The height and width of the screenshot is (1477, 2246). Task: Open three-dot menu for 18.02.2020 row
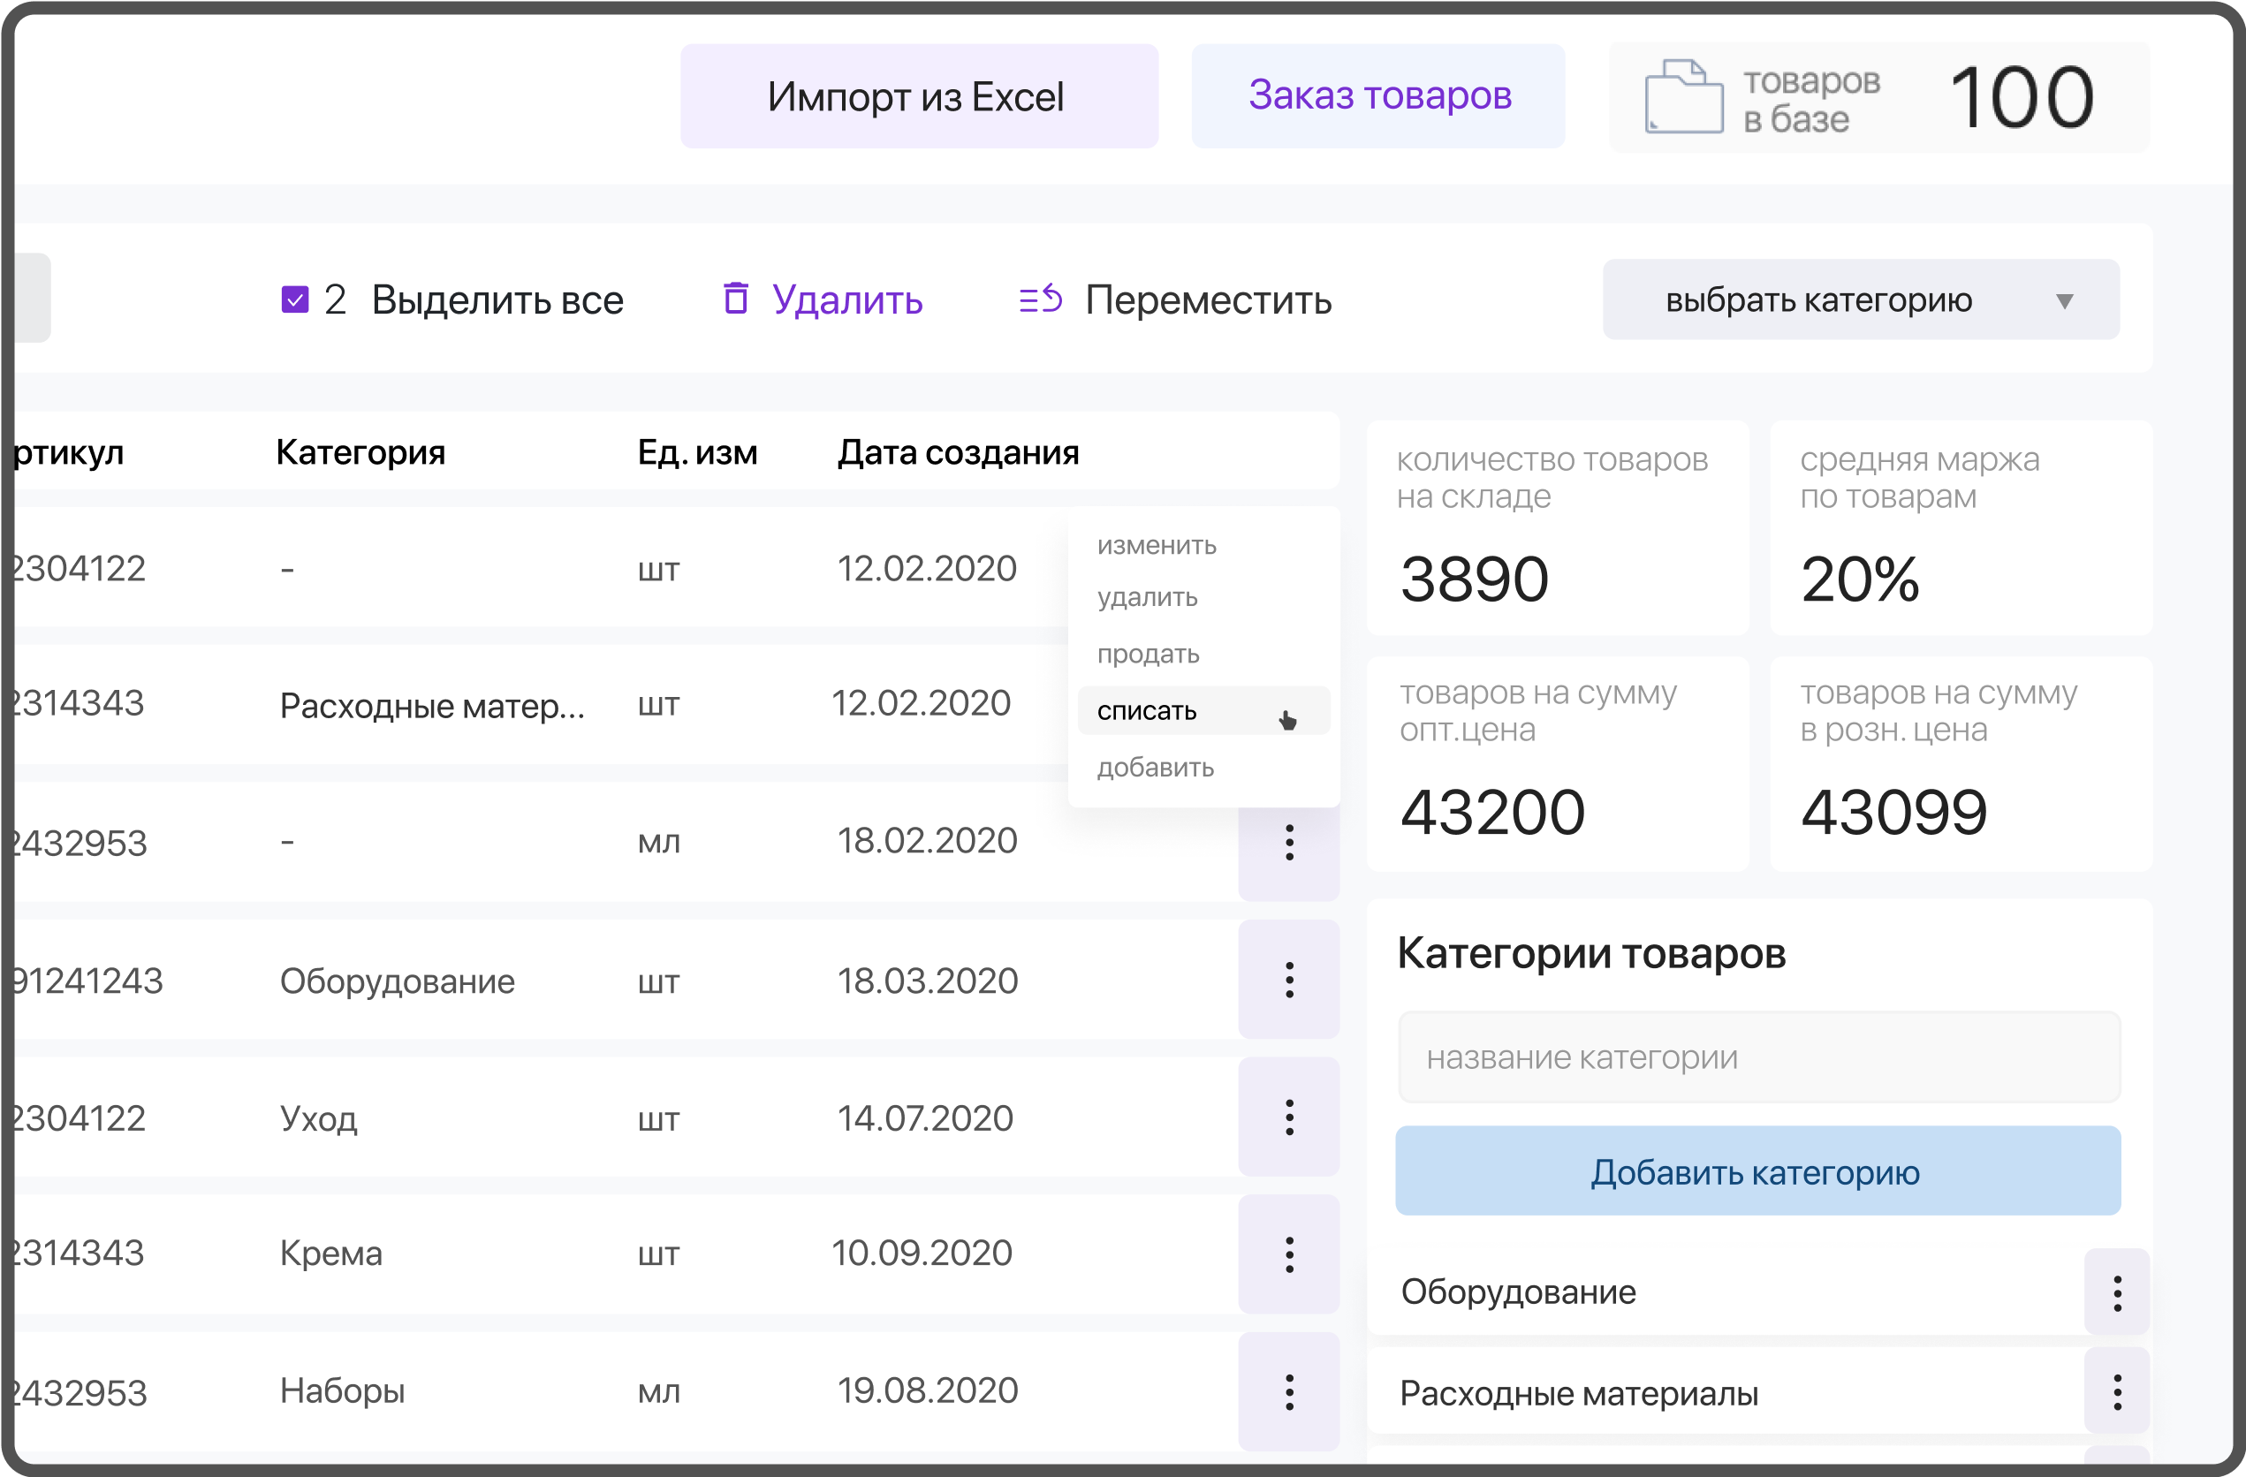tap(1289, 842)
